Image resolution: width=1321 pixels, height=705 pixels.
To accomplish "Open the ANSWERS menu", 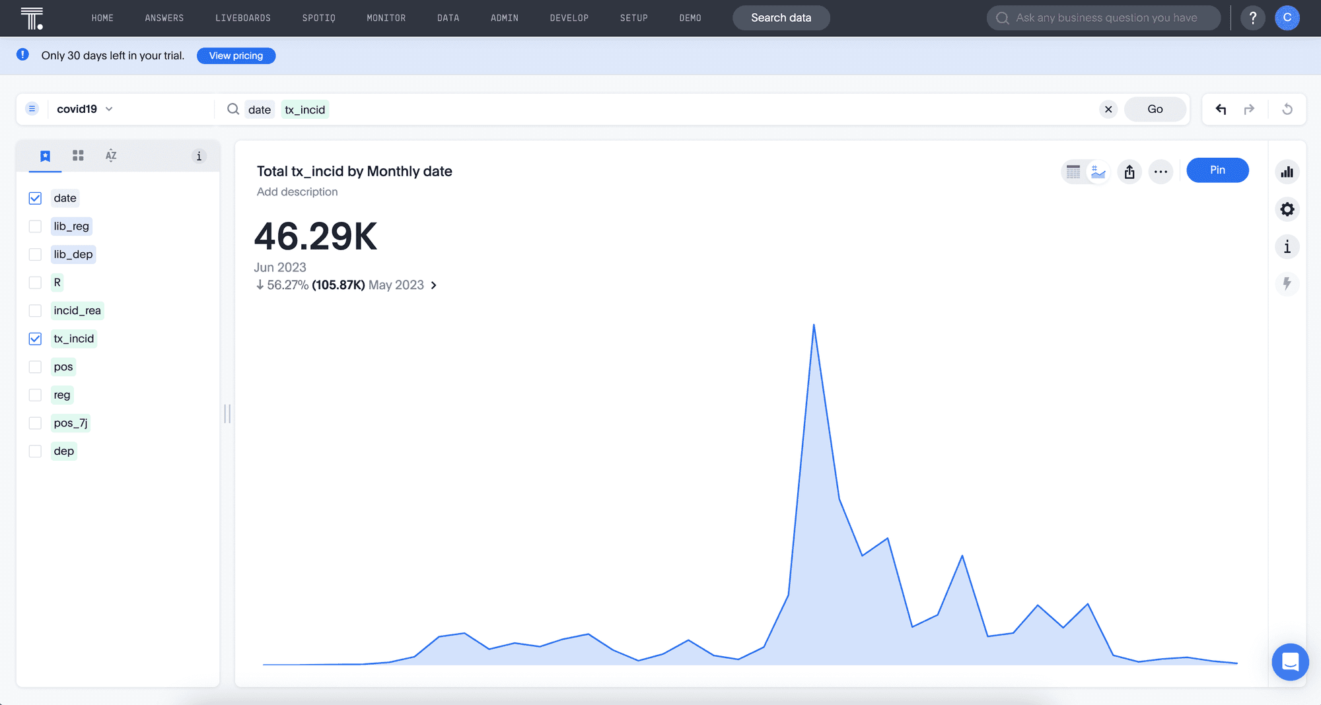I will click(164, 18).
